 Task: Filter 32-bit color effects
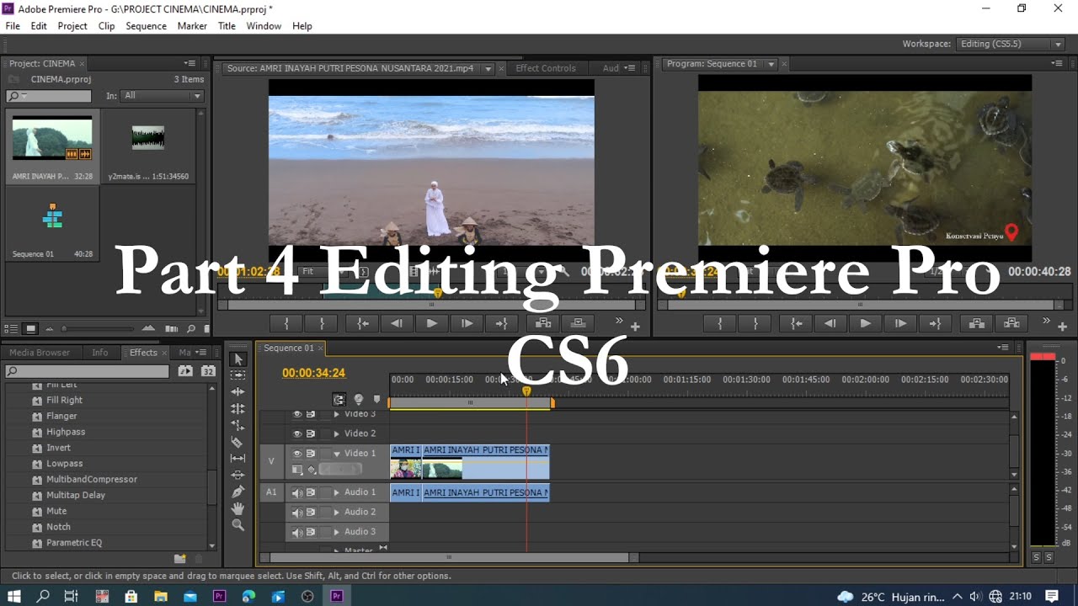[208, 371]
